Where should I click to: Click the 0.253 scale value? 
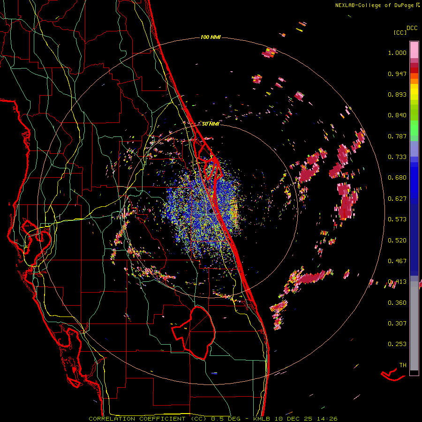pyautogui.click(x=397, y=344)
